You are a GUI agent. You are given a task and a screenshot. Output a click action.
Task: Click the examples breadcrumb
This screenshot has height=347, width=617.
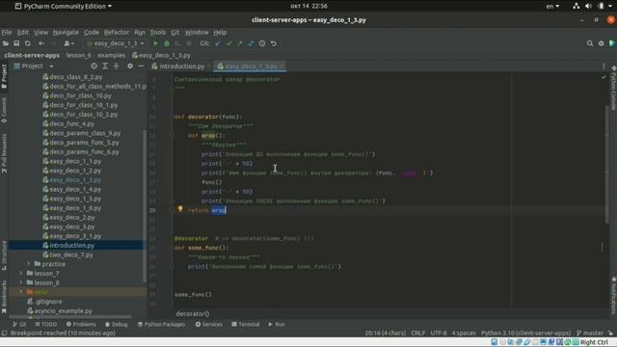coord(112,56)
